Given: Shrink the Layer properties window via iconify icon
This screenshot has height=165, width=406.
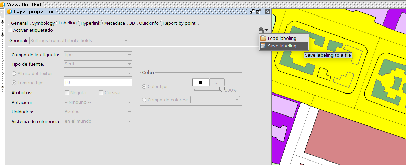Looking at the screenshot, I should click(x=252, y=12).
